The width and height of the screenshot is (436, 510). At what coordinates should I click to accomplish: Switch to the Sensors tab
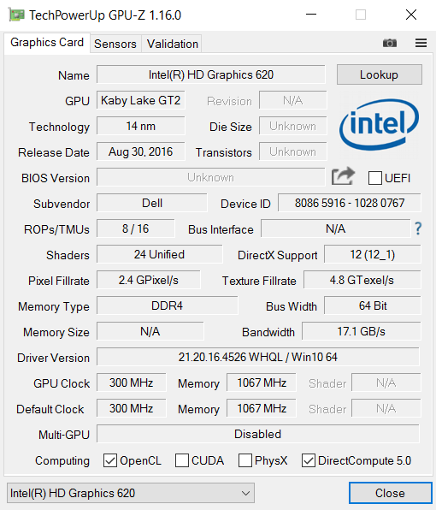coord(115,44)
